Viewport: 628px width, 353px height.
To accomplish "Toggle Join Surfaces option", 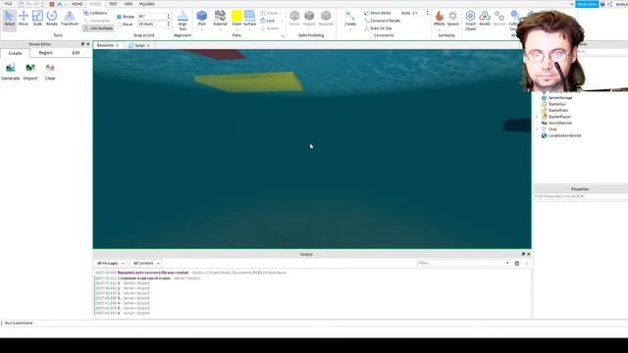I will (98, 28).
